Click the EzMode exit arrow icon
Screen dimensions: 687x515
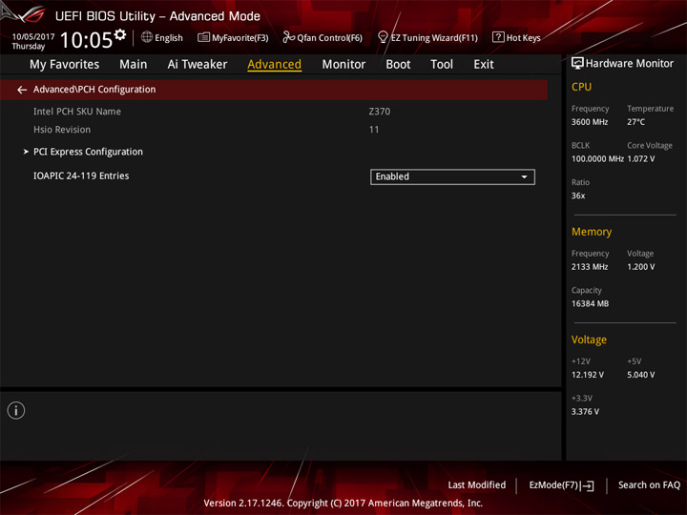tap(588, 485)
